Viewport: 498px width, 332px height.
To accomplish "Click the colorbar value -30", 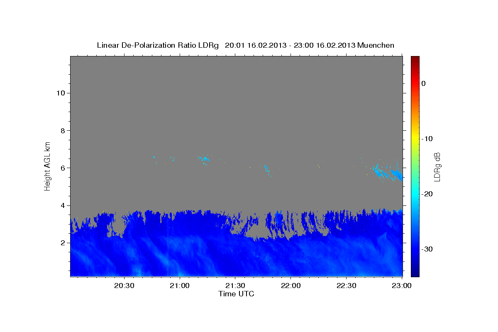I will 427,249.
